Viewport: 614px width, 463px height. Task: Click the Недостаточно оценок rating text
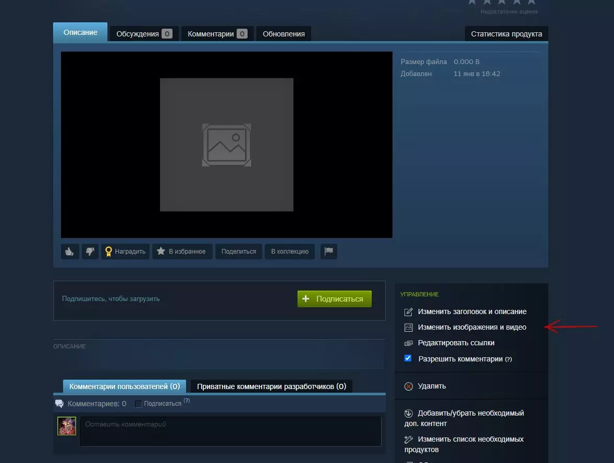pyautogui.click(x=509, y=12)
